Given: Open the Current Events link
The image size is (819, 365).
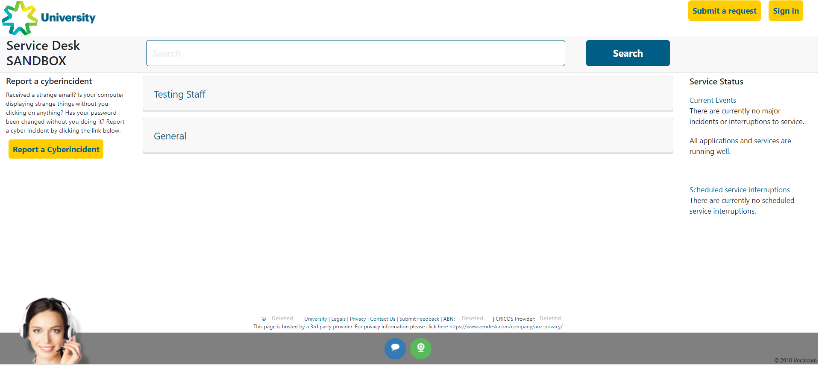Looking at the screenshot, I should [713, 100].
